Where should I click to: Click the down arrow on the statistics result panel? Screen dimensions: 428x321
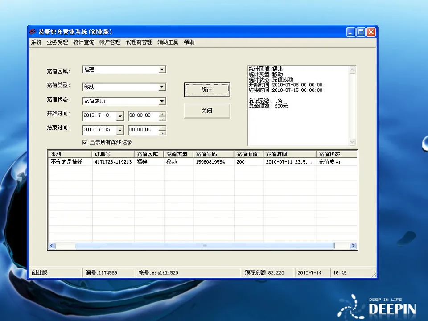pyautogui.click(x=352, y=140)
